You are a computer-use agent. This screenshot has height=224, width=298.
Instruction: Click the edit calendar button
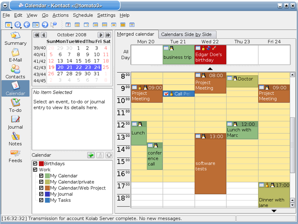click(100, 155)
